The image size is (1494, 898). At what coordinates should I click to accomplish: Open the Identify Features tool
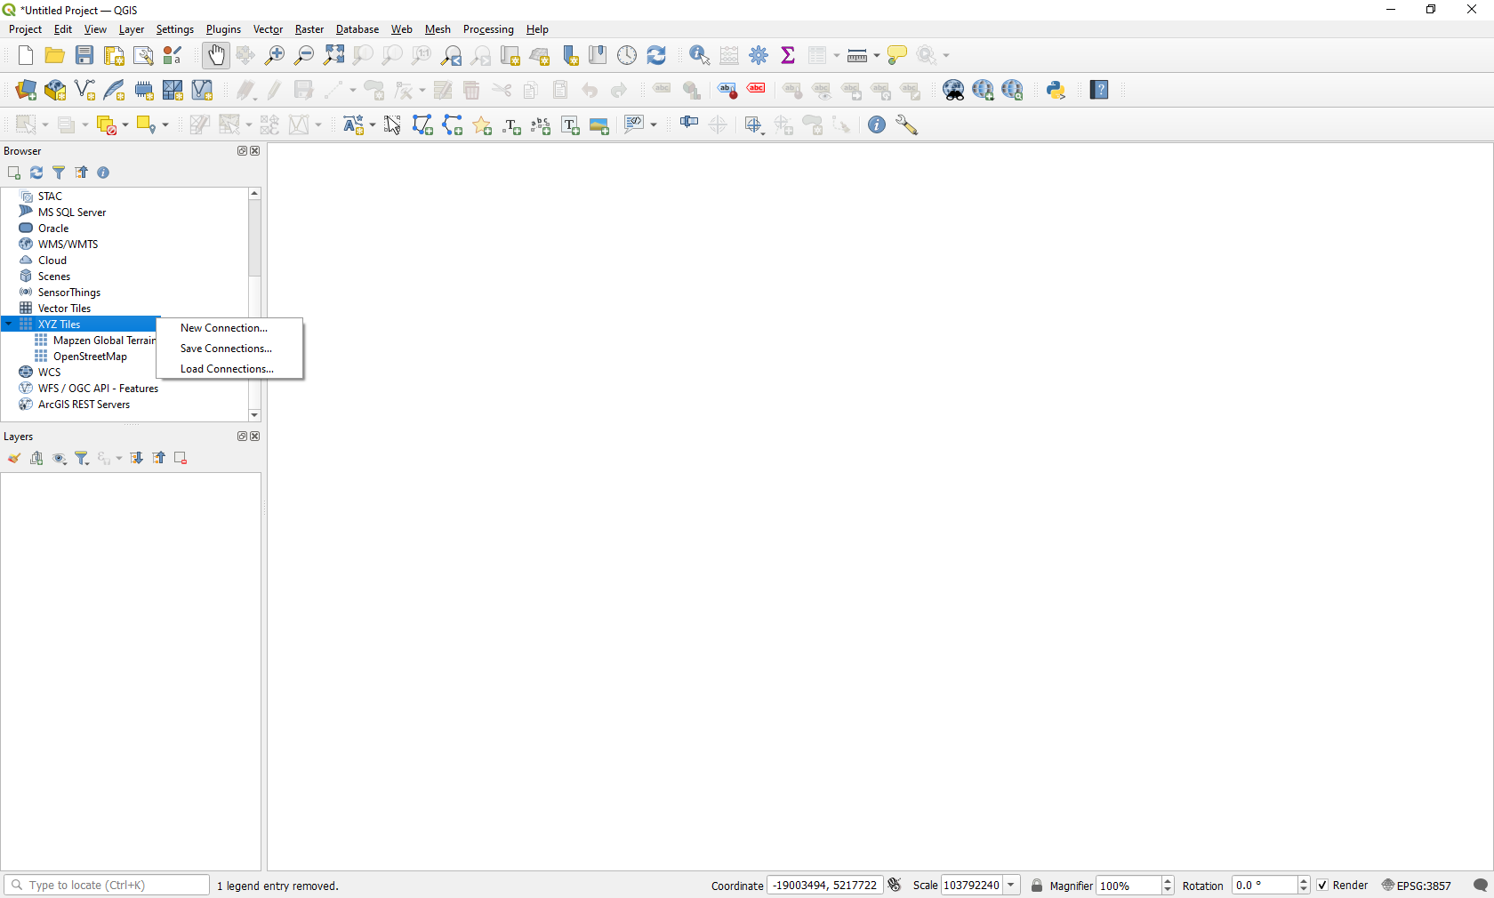pos(699,55)
